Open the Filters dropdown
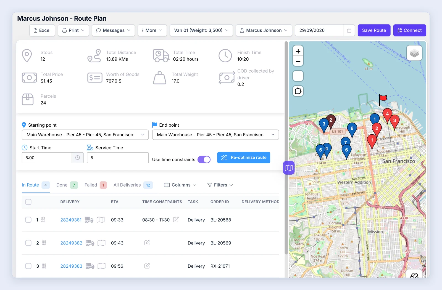This screenshot has height=290, width=442. [x=220, y=185]
